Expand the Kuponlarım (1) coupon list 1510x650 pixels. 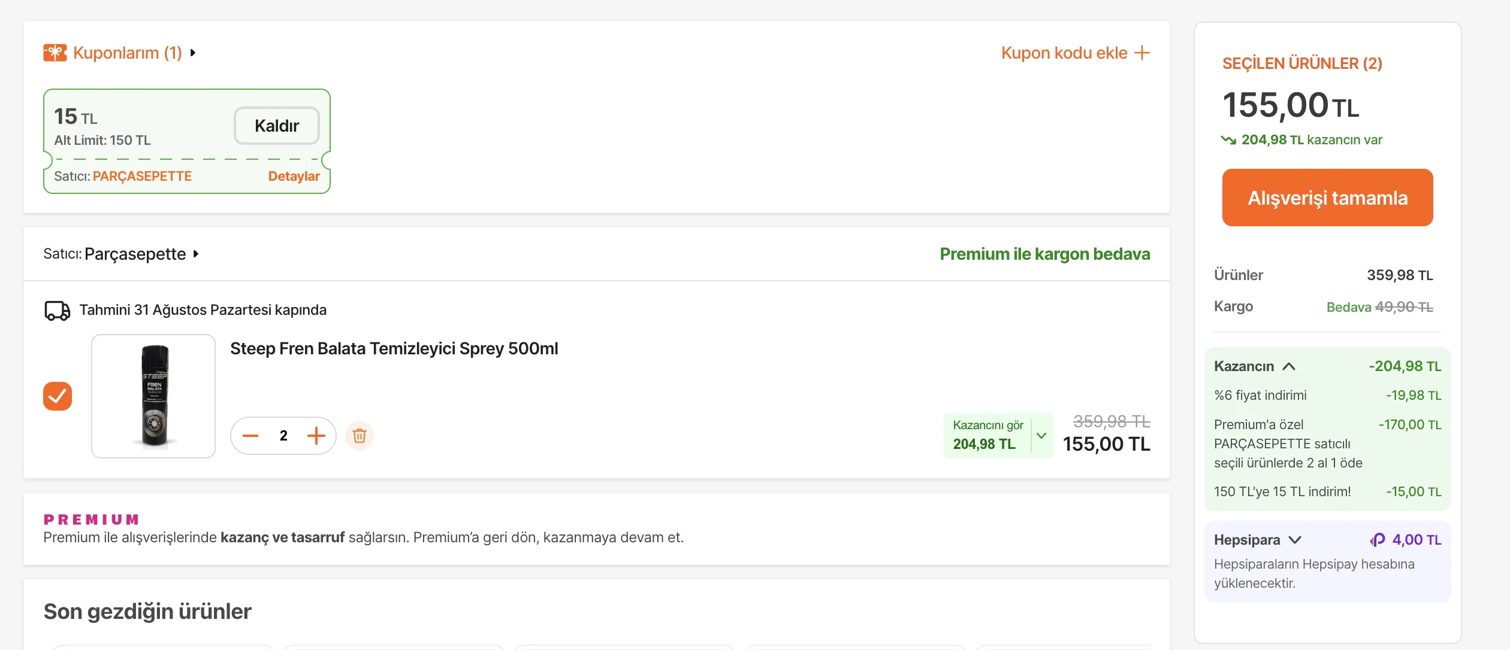coord(128,53)
